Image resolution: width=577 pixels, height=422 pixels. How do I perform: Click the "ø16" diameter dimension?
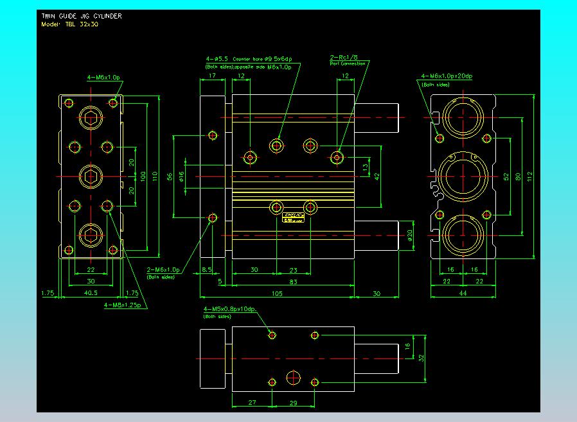pyautogui.click(x=181, y=176)
